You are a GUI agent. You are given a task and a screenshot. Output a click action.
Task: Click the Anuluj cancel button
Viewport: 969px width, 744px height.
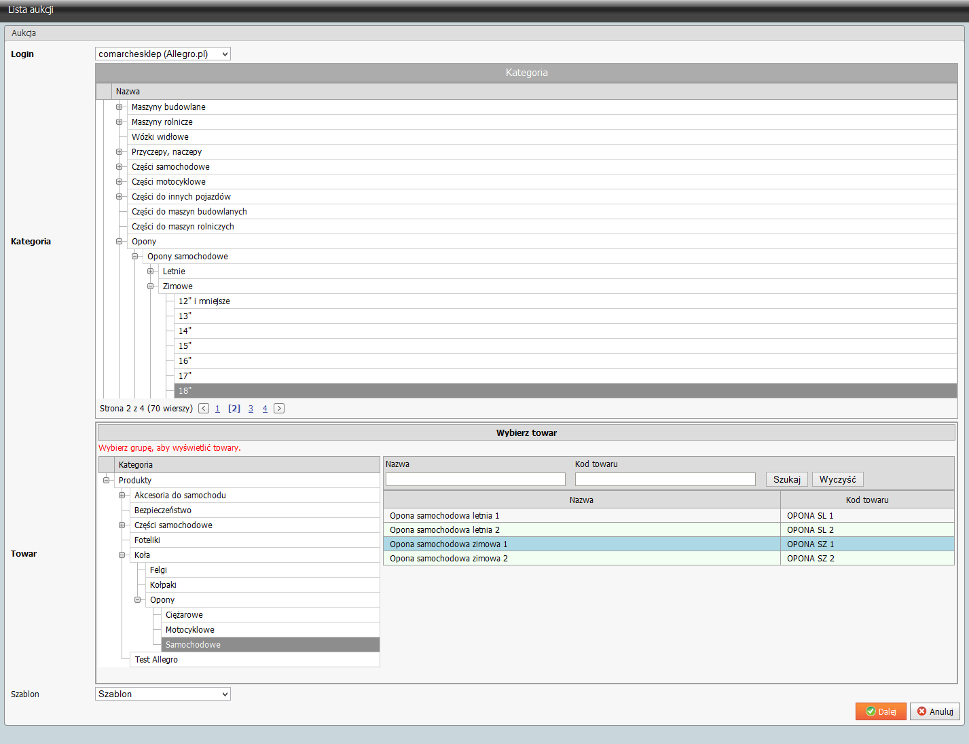point(935,711)
